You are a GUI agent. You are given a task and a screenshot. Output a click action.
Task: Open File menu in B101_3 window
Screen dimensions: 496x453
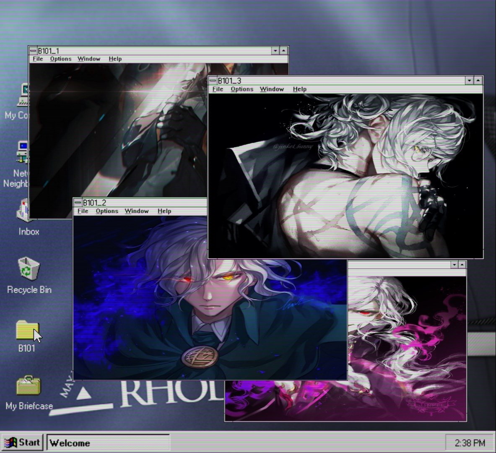218,89
